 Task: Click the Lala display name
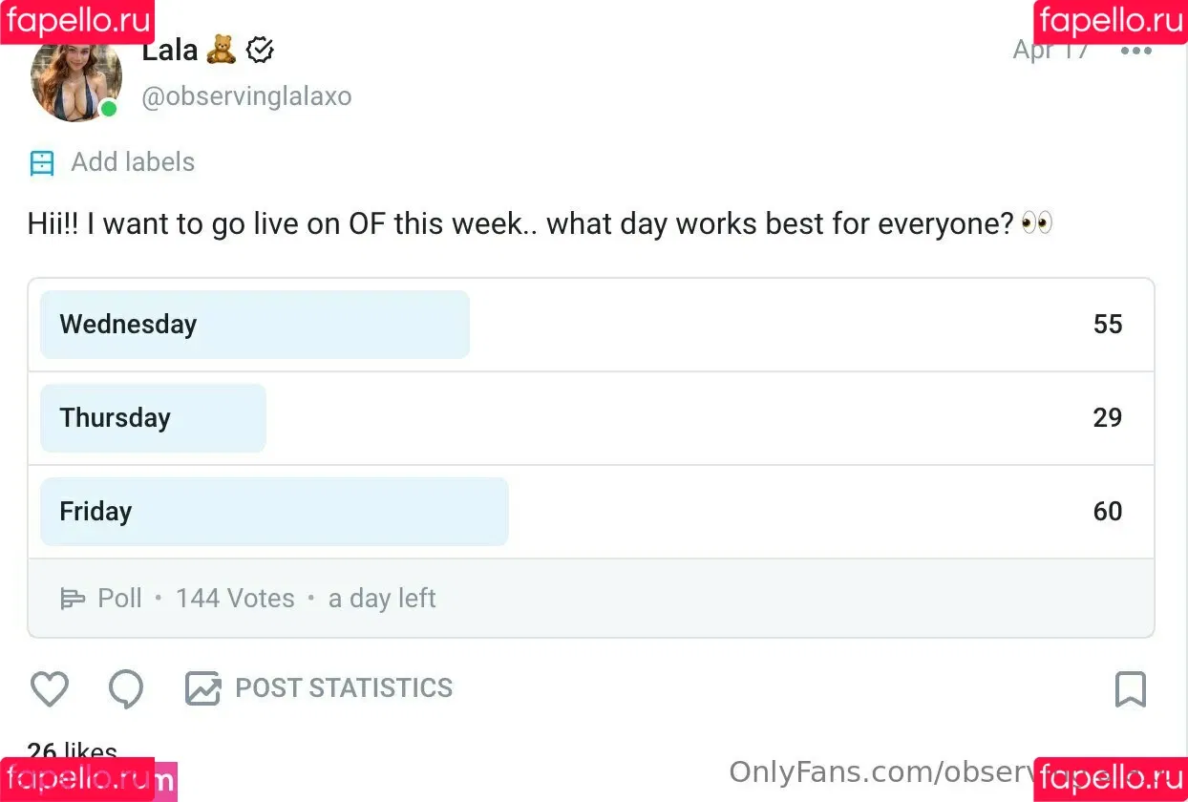click(170, 51)
